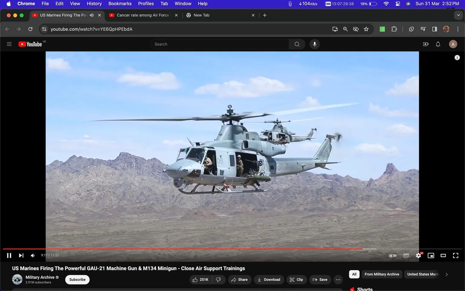Viewport: 465px width, 291px height.
Task: Enable theater mode view
Action: click(x=443, y=256)
